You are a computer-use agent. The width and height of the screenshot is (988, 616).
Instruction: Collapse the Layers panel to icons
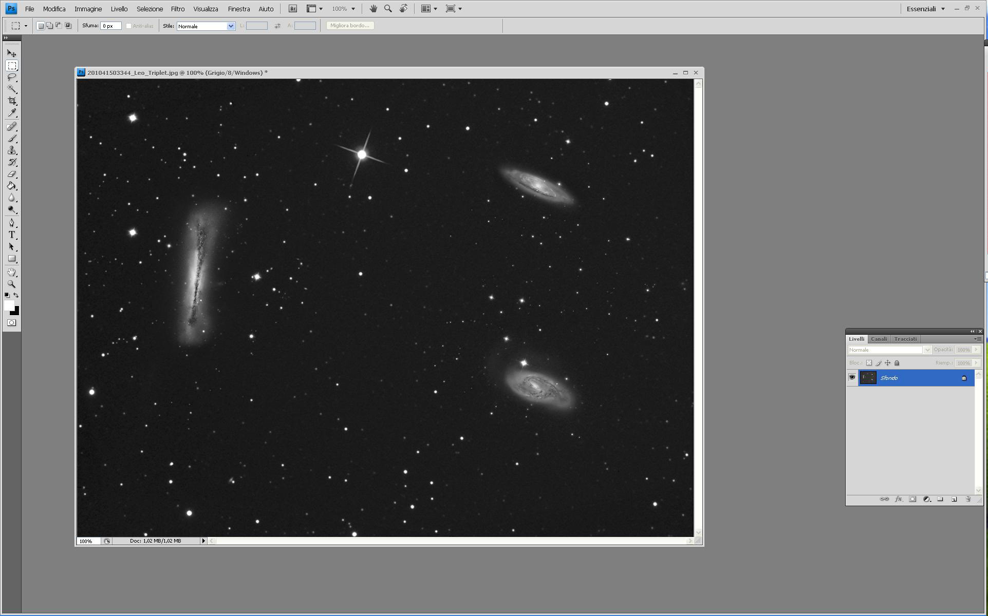click(972, 331)
